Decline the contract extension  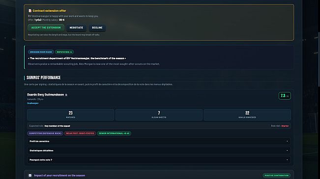[x=97, y=27]
